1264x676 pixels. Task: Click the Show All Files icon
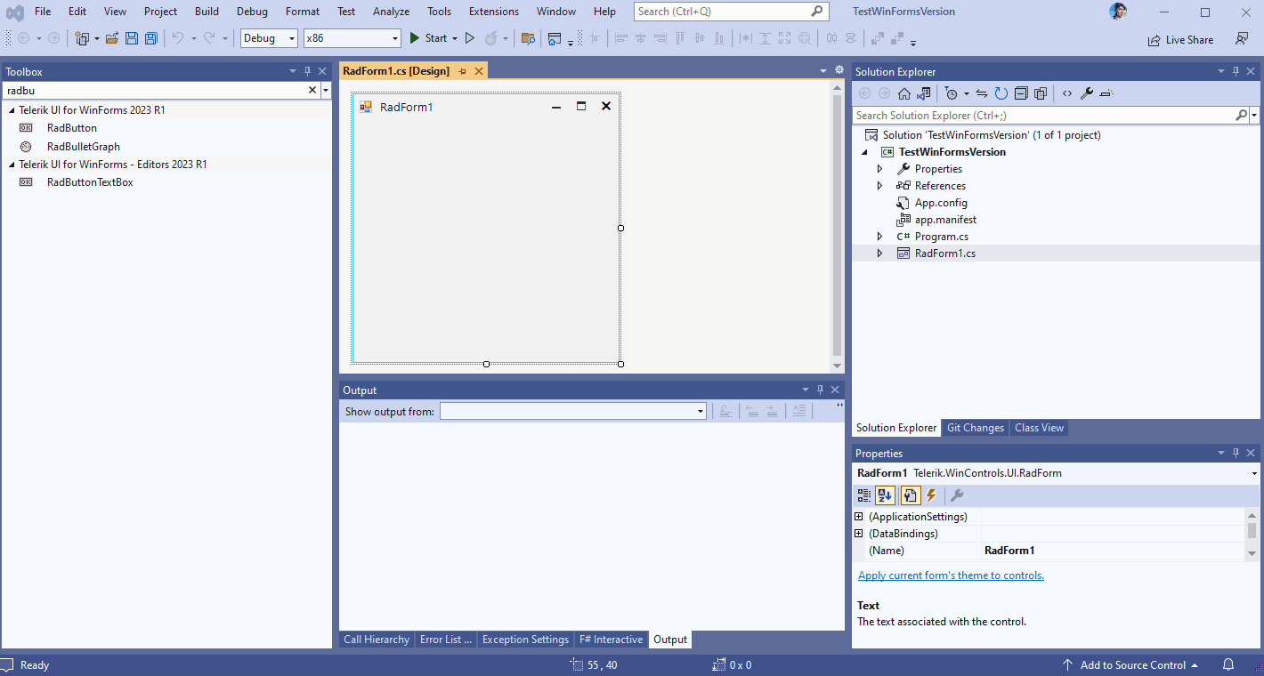(1040, 93)
